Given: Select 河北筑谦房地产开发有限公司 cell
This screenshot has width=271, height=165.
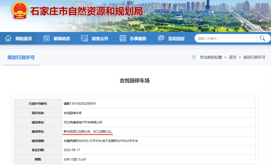Looking at the screenshot, I should 83,122.
